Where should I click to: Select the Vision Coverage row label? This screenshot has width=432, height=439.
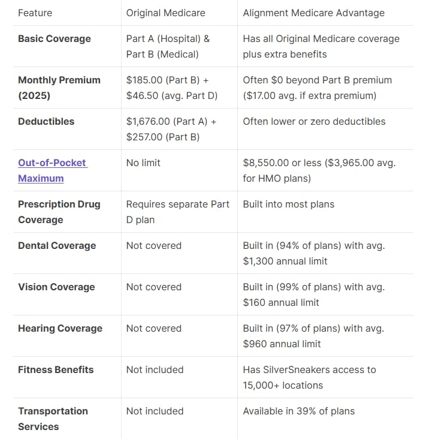(x=56, y=287)
